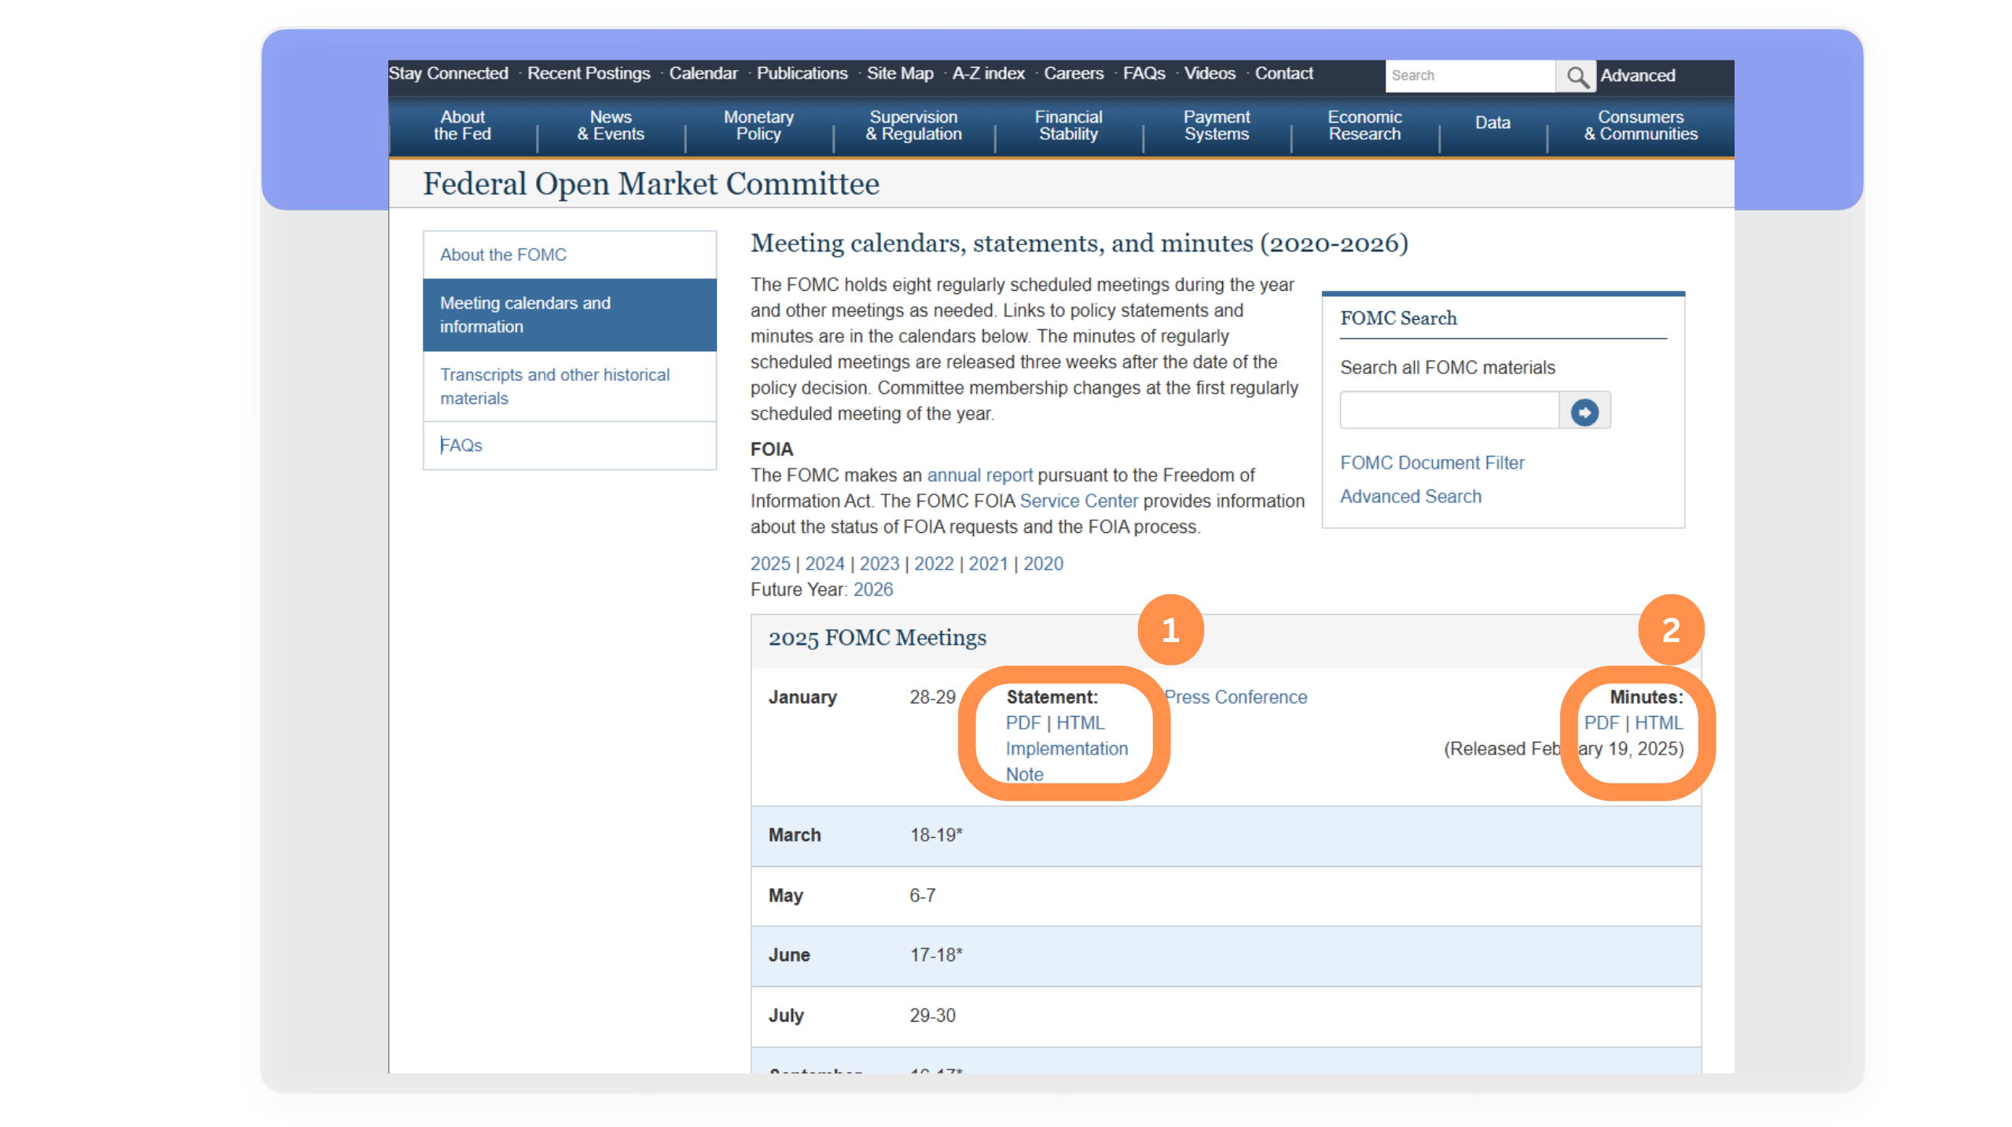Open Advanced link beside top search

[1638, 75]
